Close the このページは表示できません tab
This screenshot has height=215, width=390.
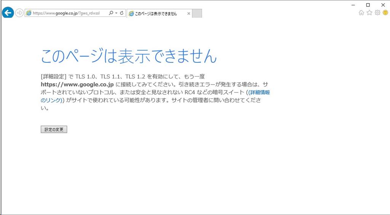189,14
